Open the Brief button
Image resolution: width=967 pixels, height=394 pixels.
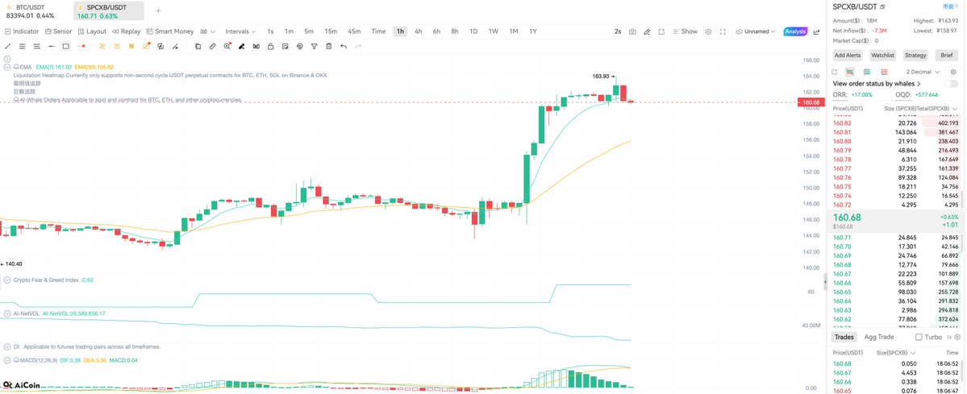946,55
